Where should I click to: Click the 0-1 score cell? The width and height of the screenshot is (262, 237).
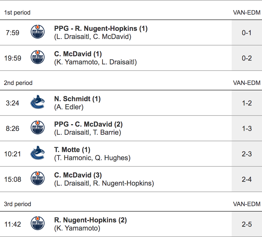pos(247,33)
